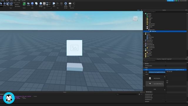
Task: Choose the Select tool in the ribbon
Action: pyautogui.click(x=1, y=4)
